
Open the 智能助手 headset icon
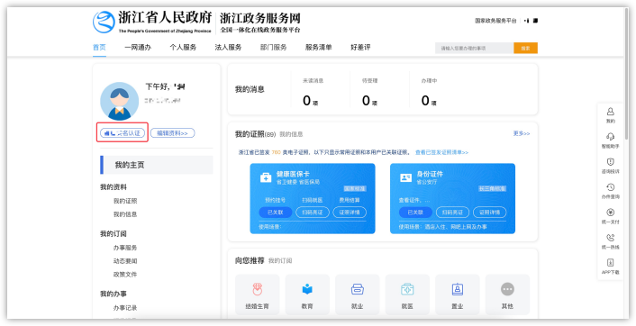coord(610,137)
